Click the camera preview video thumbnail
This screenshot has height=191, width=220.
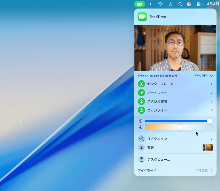(175, 48)
